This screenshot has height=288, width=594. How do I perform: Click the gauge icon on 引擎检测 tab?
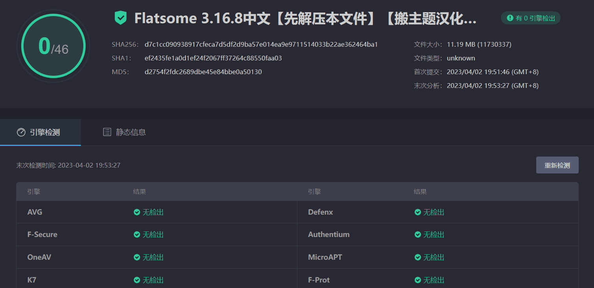click(21, 132)
